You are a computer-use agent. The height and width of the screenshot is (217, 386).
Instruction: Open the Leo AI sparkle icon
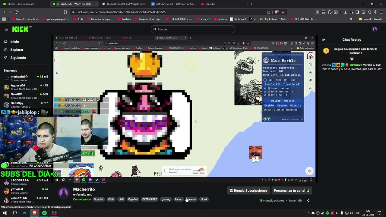[369, 12]
